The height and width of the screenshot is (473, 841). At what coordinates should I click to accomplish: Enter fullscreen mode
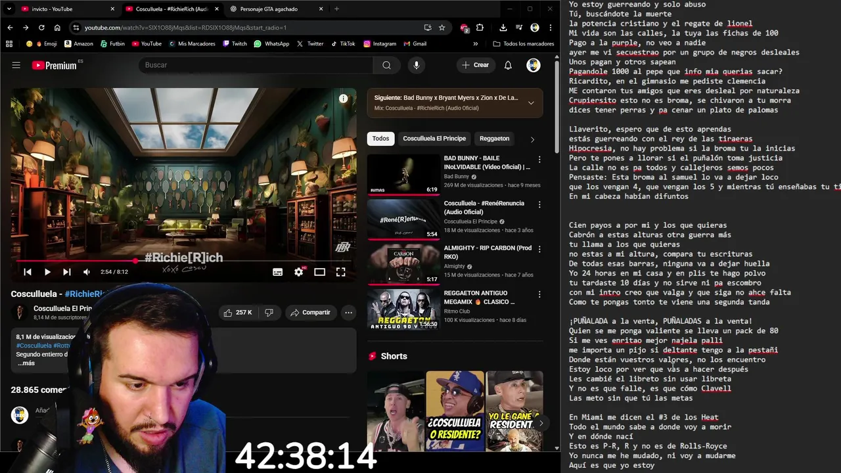pos(340,272)
